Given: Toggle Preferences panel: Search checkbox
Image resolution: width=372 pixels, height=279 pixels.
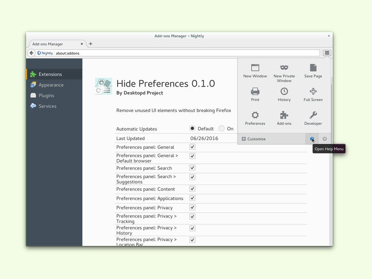Looking at the screenshot, I should (193, 168).
